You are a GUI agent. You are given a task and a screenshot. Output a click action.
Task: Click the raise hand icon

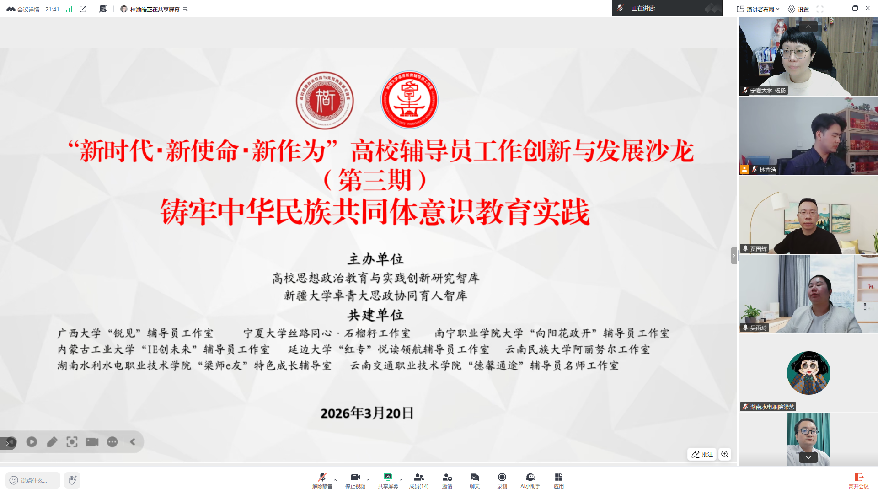point(72,480)
